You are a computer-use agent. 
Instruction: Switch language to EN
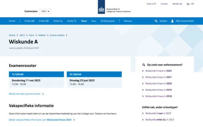(x=193, y=4)
